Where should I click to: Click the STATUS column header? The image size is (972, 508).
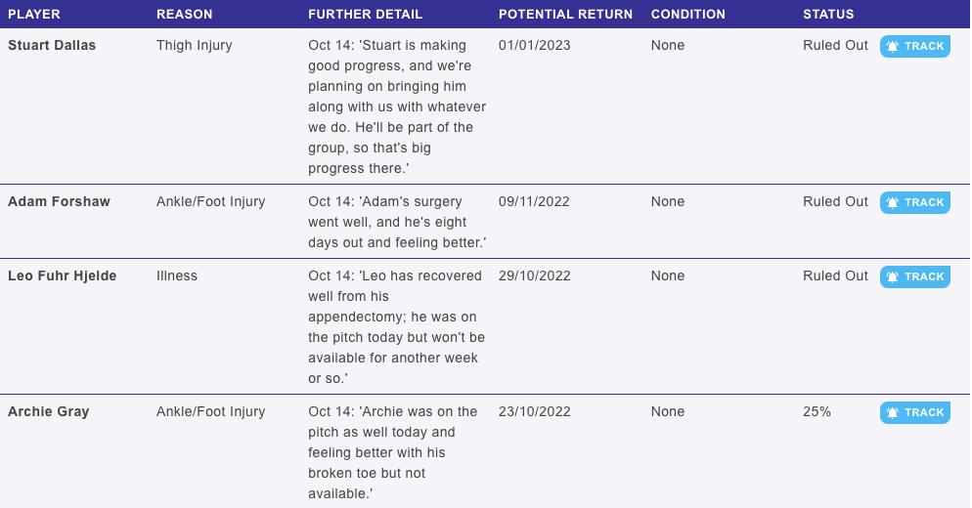click(828, 15)
